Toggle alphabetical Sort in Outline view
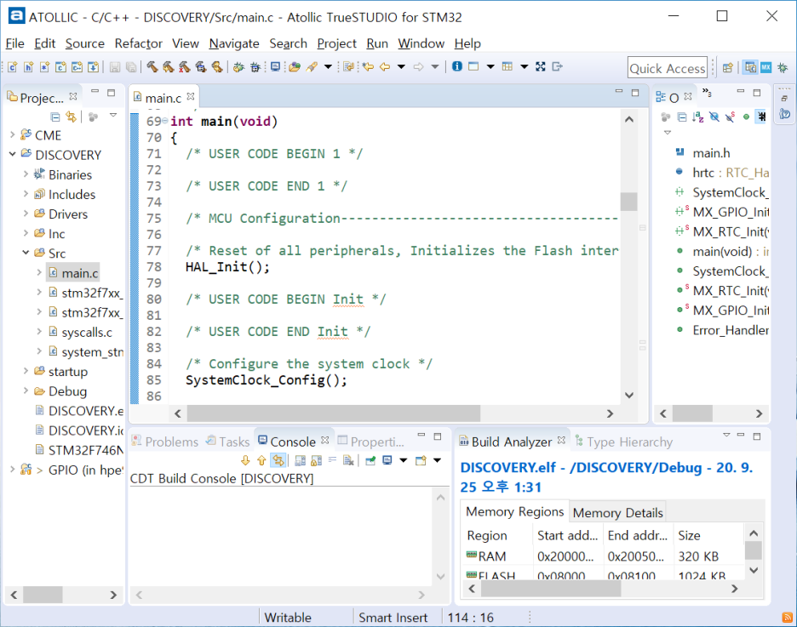Screen dimensions: 797x627 tap(698, 117)
